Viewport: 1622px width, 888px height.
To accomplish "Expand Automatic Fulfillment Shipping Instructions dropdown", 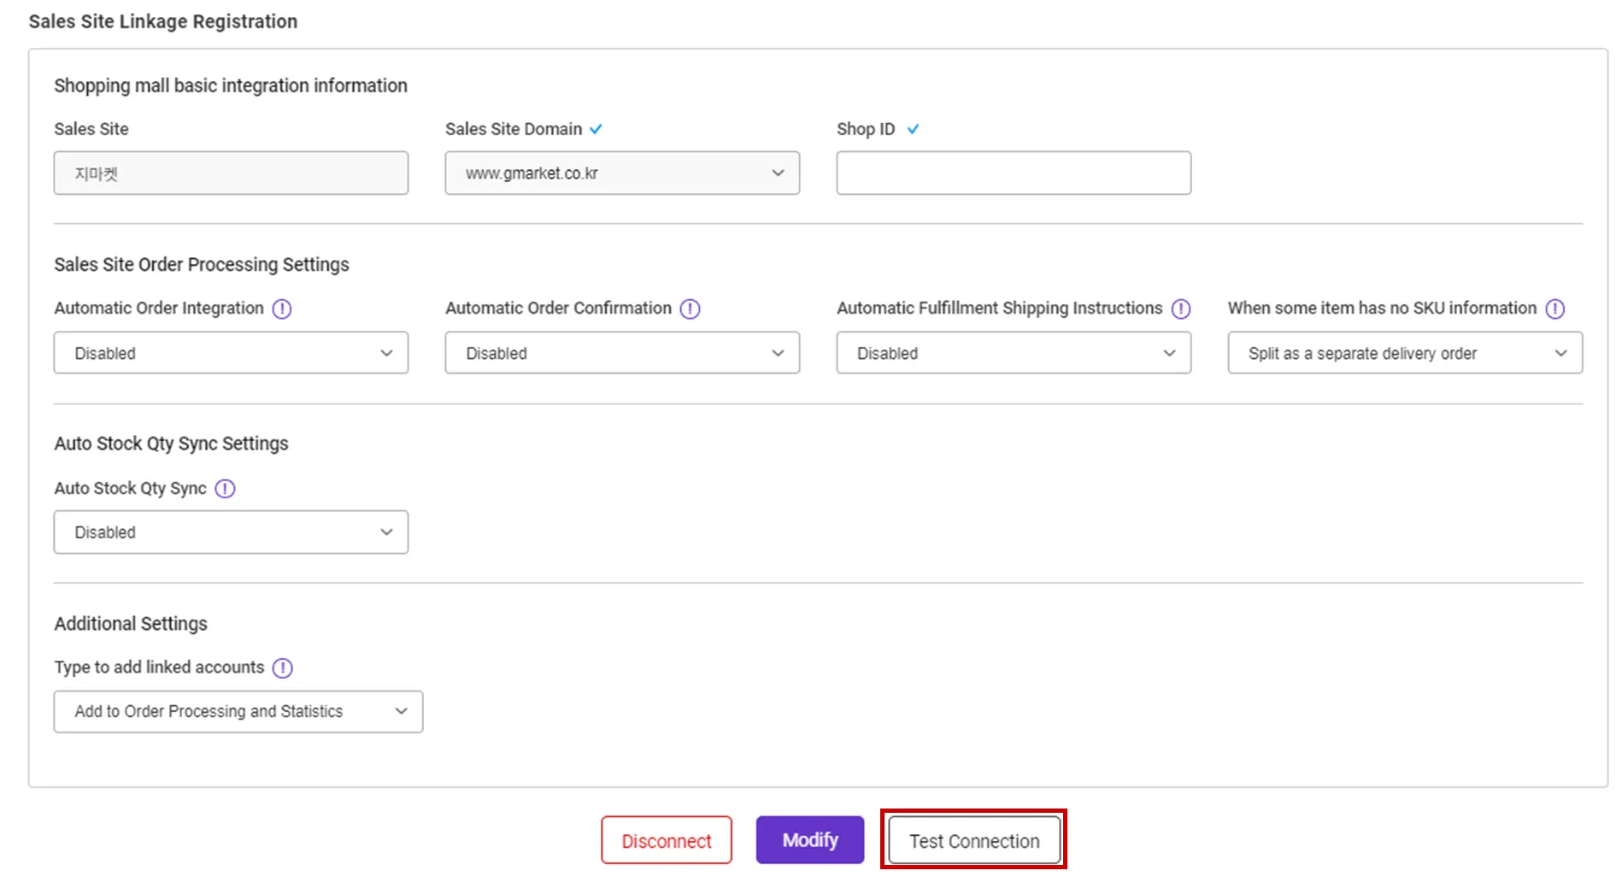I will 1014,353.
